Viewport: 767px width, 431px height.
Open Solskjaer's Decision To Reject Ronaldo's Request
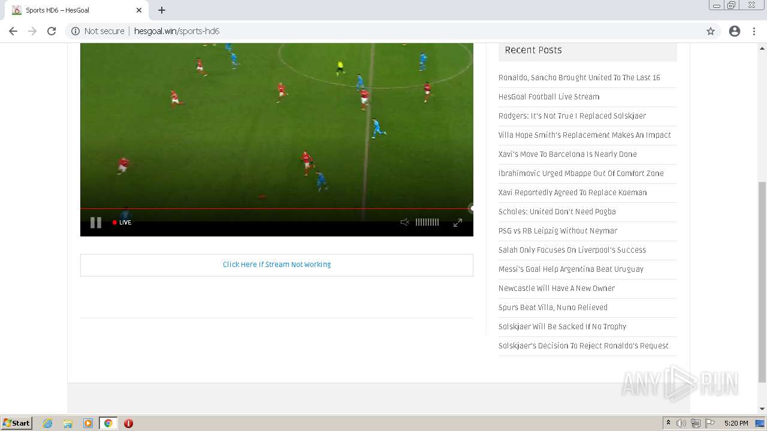583,346
